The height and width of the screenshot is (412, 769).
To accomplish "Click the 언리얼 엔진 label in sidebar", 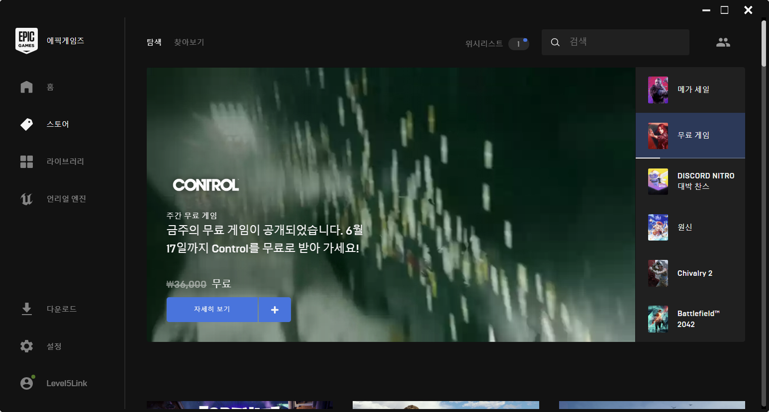I will coord(66,199).
